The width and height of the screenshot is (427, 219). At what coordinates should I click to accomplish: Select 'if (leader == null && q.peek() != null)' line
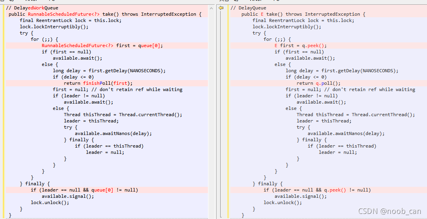pyautogui.click(x=317, y=190)
